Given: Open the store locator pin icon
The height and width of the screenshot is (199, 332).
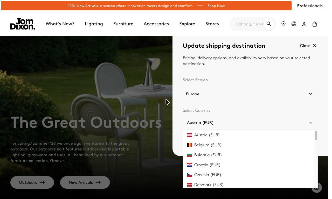Looking at the screenshot, I should point(283,24).
